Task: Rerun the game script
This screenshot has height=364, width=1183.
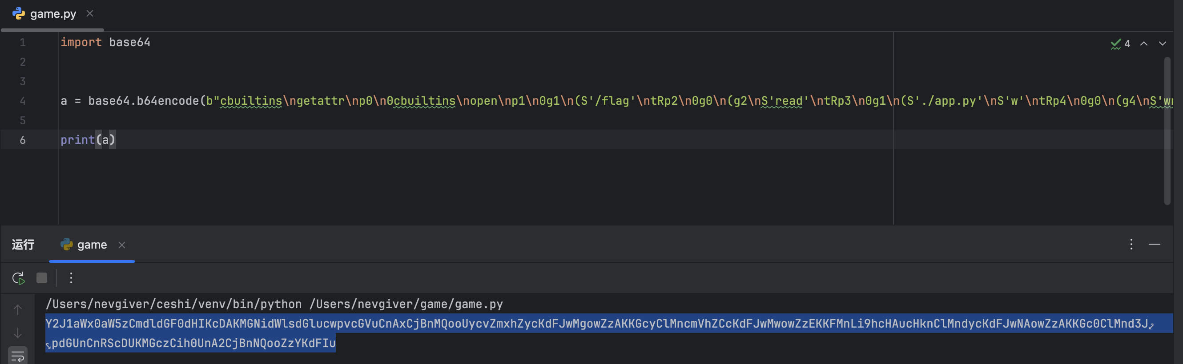Action: 18,278
